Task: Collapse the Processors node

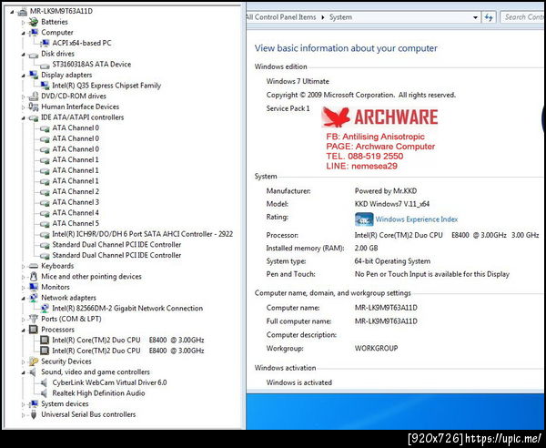Action: (x=24, y=331)
